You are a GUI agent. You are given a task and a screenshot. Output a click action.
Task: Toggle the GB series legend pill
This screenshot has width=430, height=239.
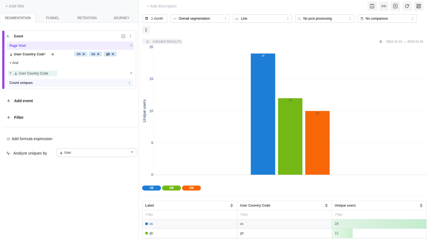click(172, 188)
